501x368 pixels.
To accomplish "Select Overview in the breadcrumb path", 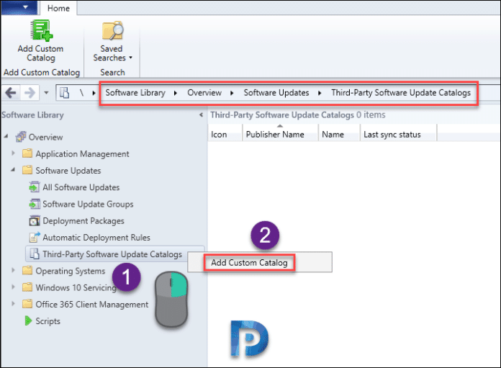I will [204, 93].
